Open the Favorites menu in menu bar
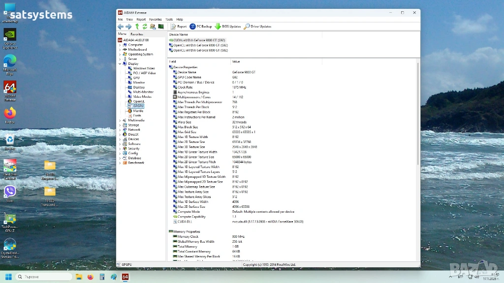The width and height of the screenshot is (504, 283). click(155, 19)
